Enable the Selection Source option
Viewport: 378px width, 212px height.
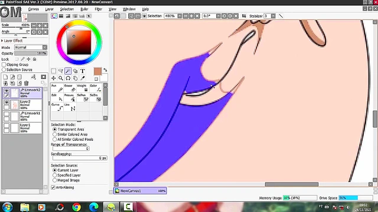[x=4, y=69]
